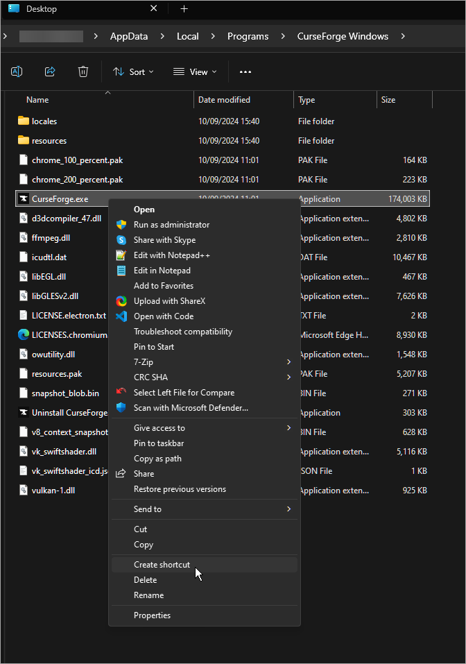This screenshot has height=664, width=466.
Task: Expand the Give access to submenu
Action: pyautogui.click(x=288, y=428)
